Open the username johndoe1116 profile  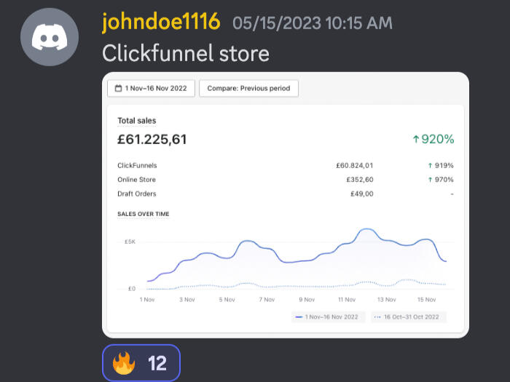click(x=161, y=22)
